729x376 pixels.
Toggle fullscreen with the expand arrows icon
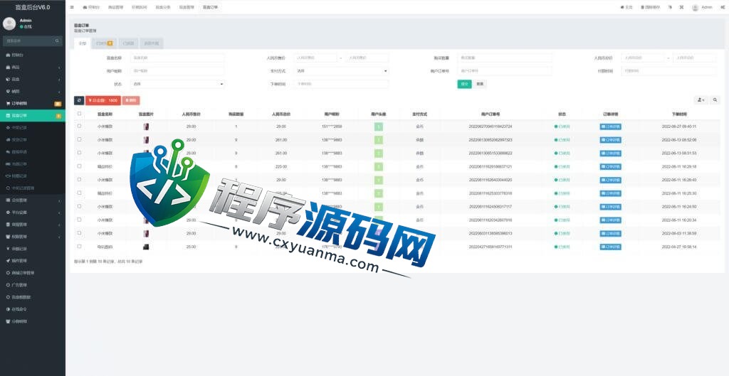681,7
